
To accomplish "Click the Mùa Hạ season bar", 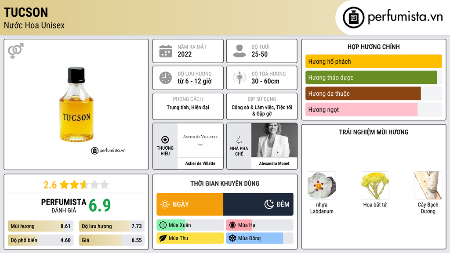I will (260, 225).
